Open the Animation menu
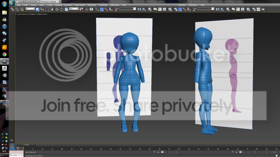Viewport: 280px width, 157px height. click(68, 5)
